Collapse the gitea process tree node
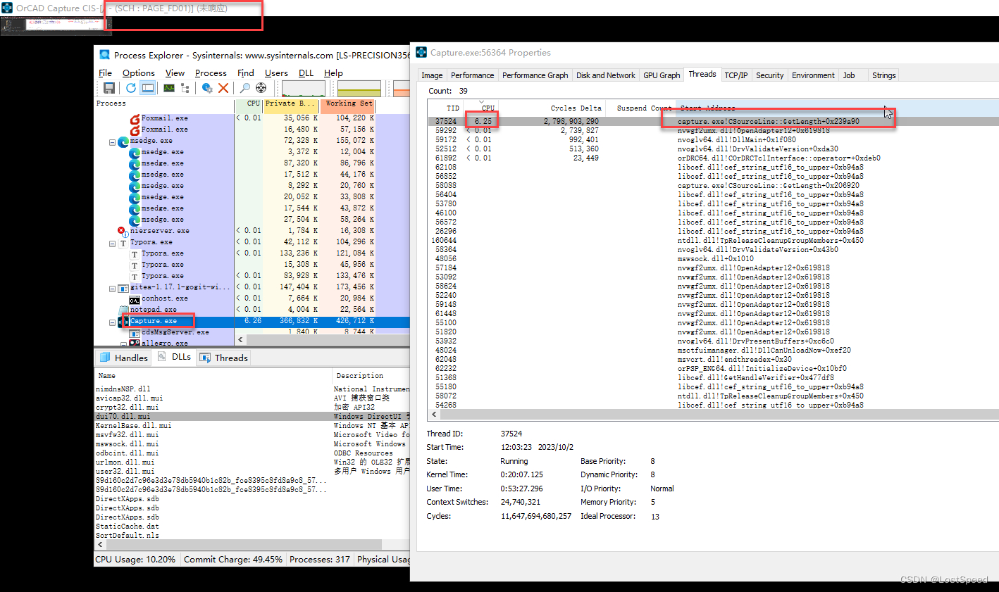 112,288
